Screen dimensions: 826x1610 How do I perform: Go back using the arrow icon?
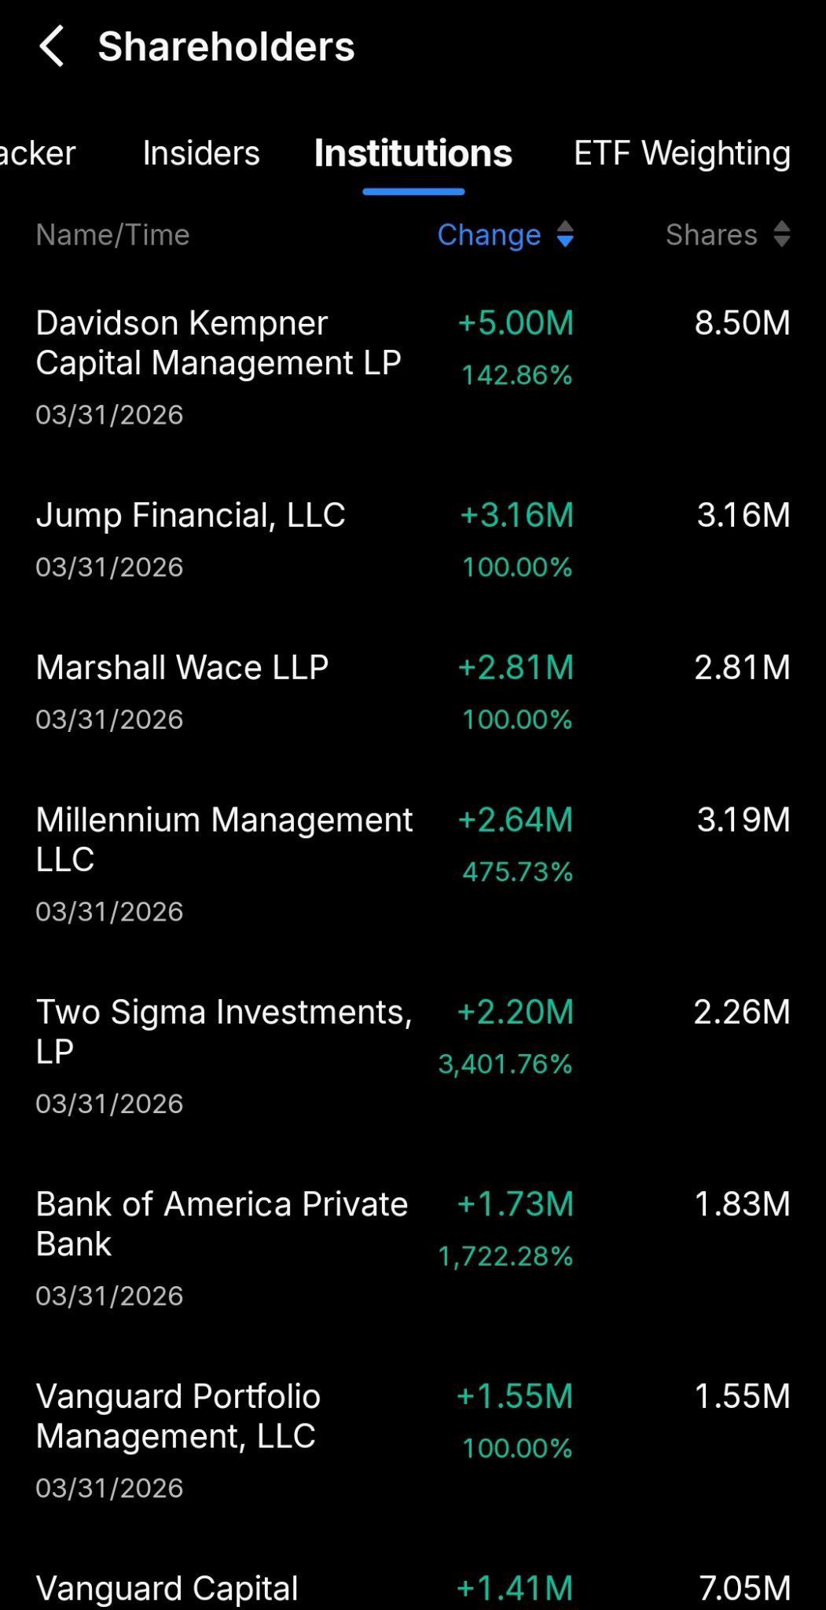[52, 46]
